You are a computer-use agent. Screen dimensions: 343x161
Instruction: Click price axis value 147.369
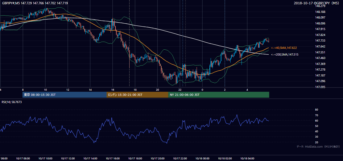pyautogui.click(x=320, y=64)
